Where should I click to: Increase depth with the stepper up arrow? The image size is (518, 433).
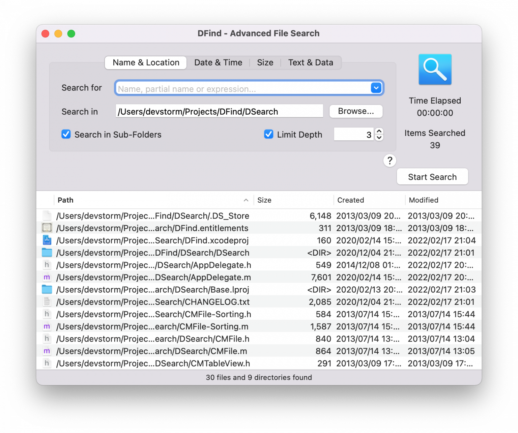click(379, 131)
